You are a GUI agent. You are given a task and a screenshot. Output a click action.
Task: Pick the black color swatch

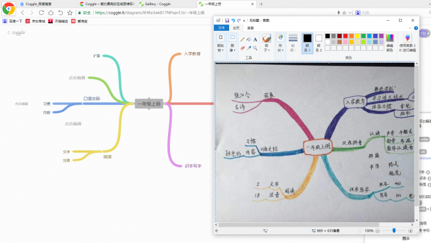click(327, 36)
